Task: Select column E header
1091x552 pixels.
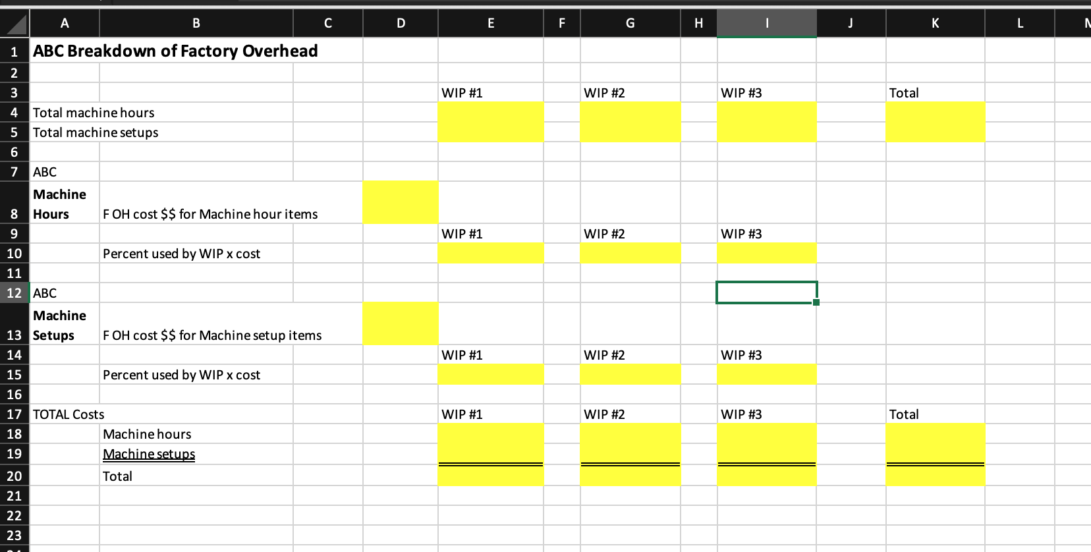Action: [490, 23]
